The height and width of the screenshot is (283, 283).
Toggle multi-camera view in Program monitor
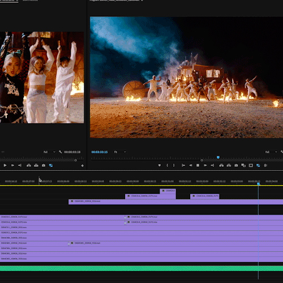258,165
